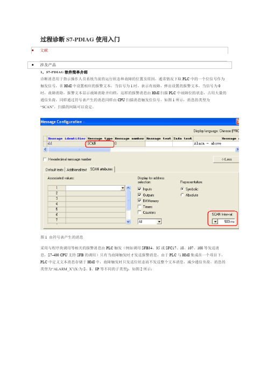Enable the Counters checkbox
The width and height of the screenshot is (267, 378).
pos(139,212)
